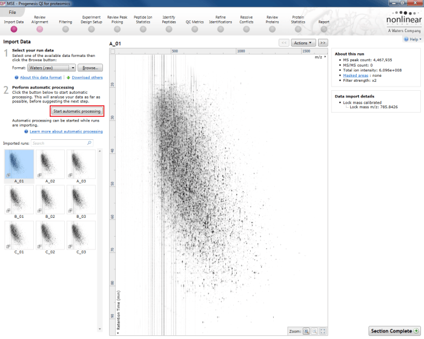Open the Experiment Design Setup step circle
This screenshot has height=339, width=424.
pyautogui.click(x=91, y=29)
